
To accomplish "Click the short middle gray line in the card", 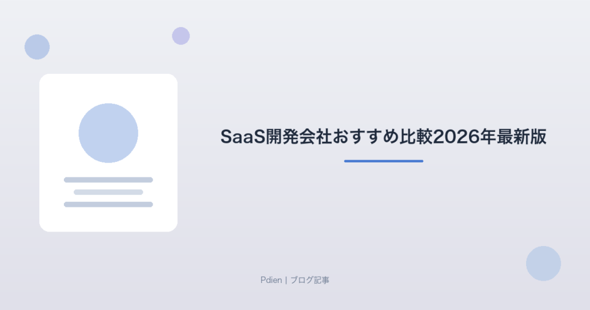I will (x=108, y=192).
